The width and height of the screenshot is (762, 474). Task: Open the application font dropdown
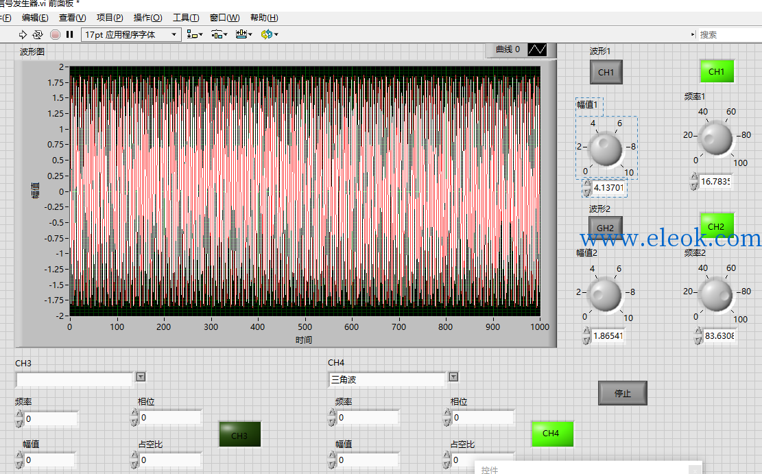click(131, 34)
